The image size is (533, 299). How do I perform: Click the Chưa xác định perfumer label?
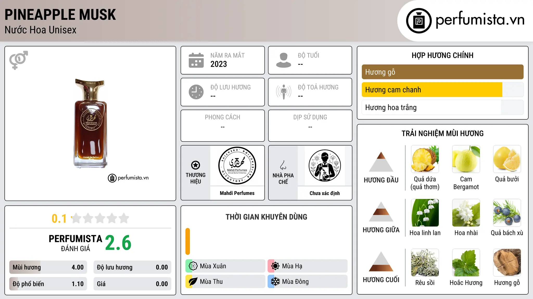click(x=325, y=193)
